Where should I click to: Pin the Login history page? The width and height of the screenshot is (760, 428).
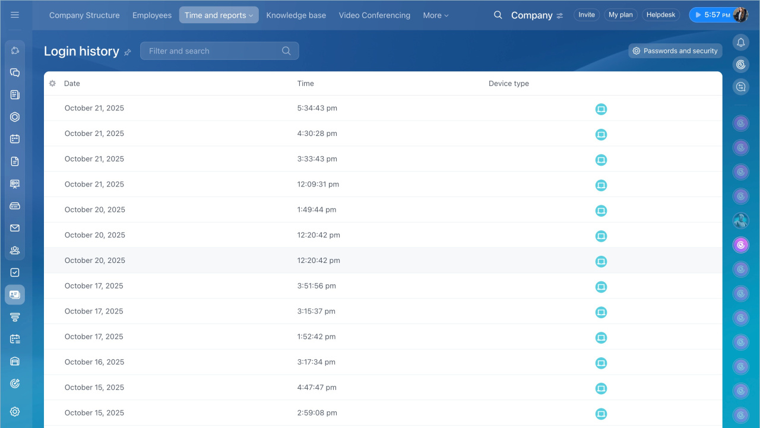coord(128,52)
